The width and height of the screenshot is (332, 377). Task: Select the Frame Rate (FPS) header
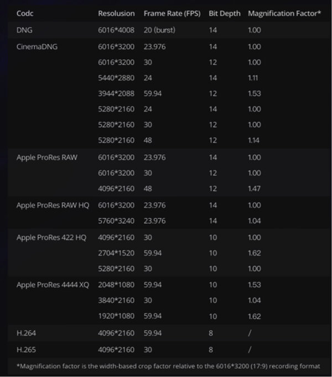[x=172, y=13]
